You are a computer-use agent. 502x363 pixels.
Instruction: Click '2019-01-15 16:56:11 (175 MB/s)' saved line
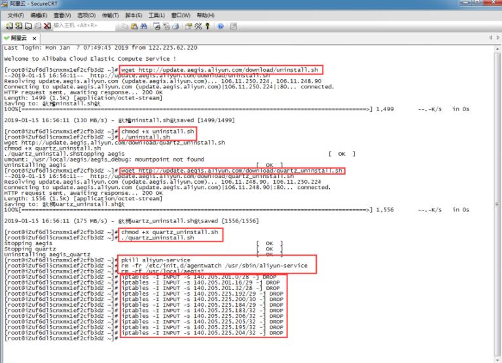click(x=132, y=221)
